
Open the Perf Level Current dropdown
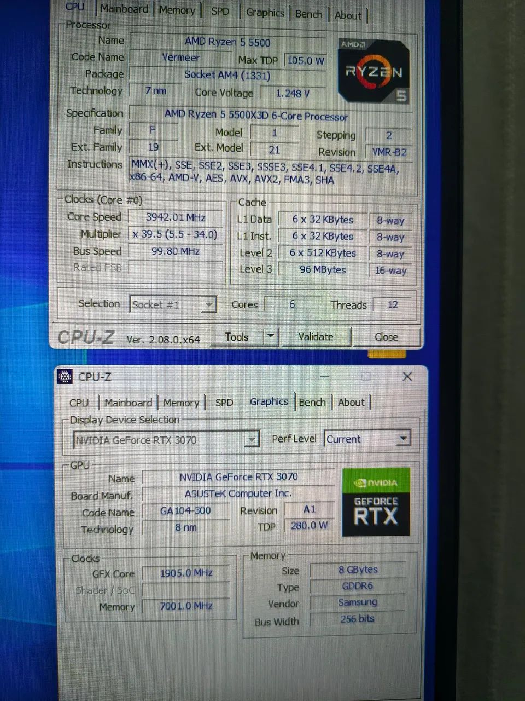tap(367, 439)
